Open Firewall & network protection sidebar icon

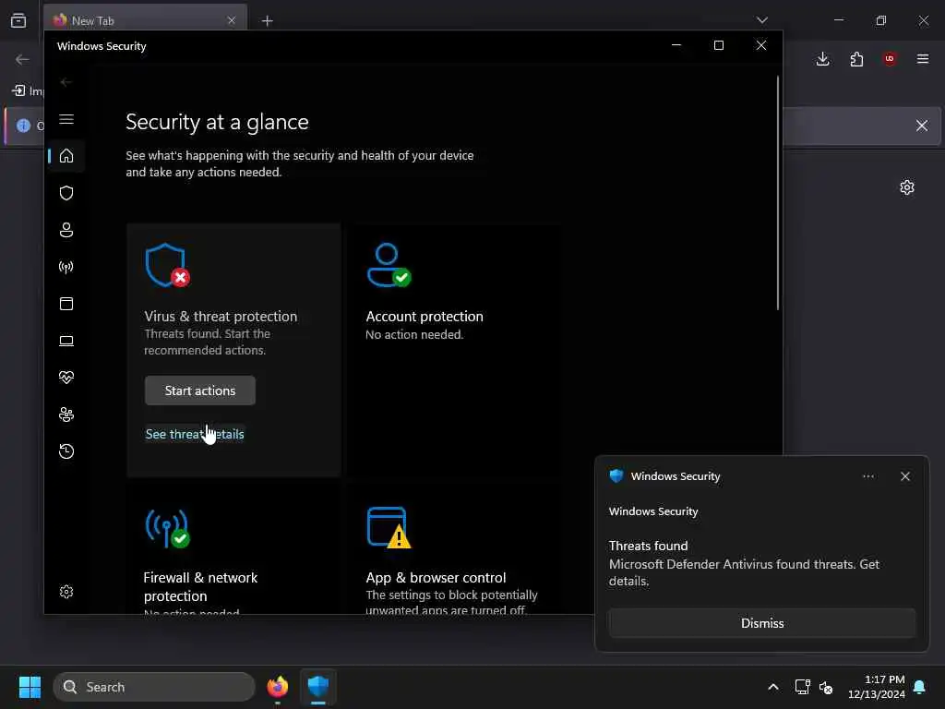click(66, 267)
